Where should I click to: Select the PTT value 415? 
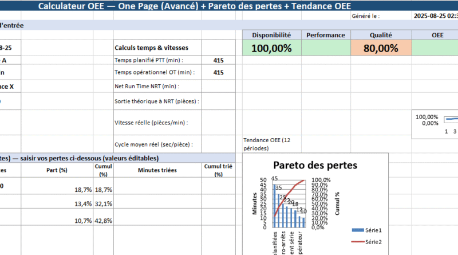(x=219, y=60)
